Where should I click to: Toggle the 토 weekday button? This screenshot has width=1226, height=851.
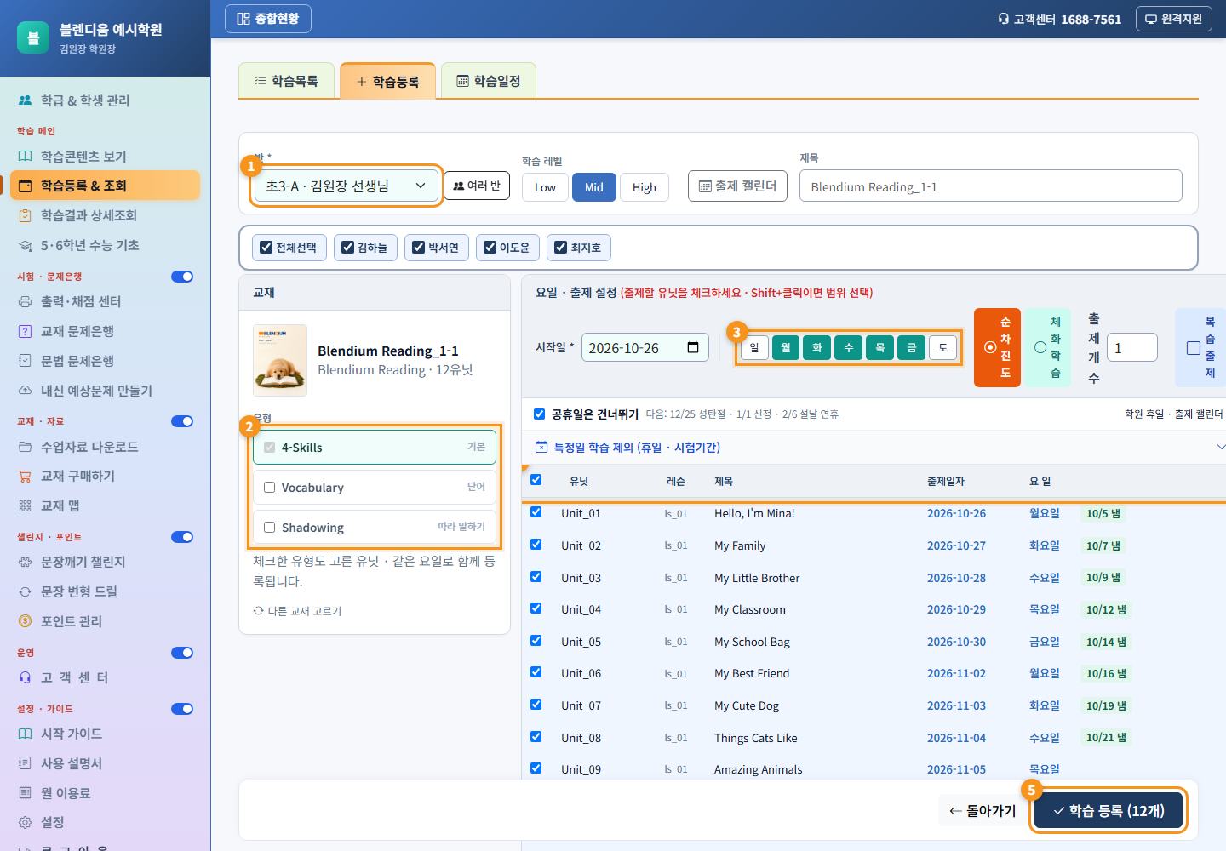[943, 347]
